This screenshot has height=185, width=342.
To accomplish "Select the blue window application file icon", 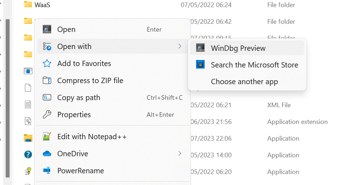I will point(28,71).
